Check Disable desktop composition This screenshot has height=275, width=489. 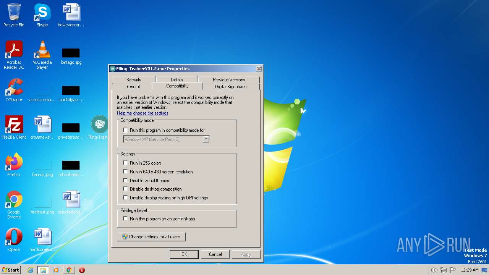(x=125, y=189)
